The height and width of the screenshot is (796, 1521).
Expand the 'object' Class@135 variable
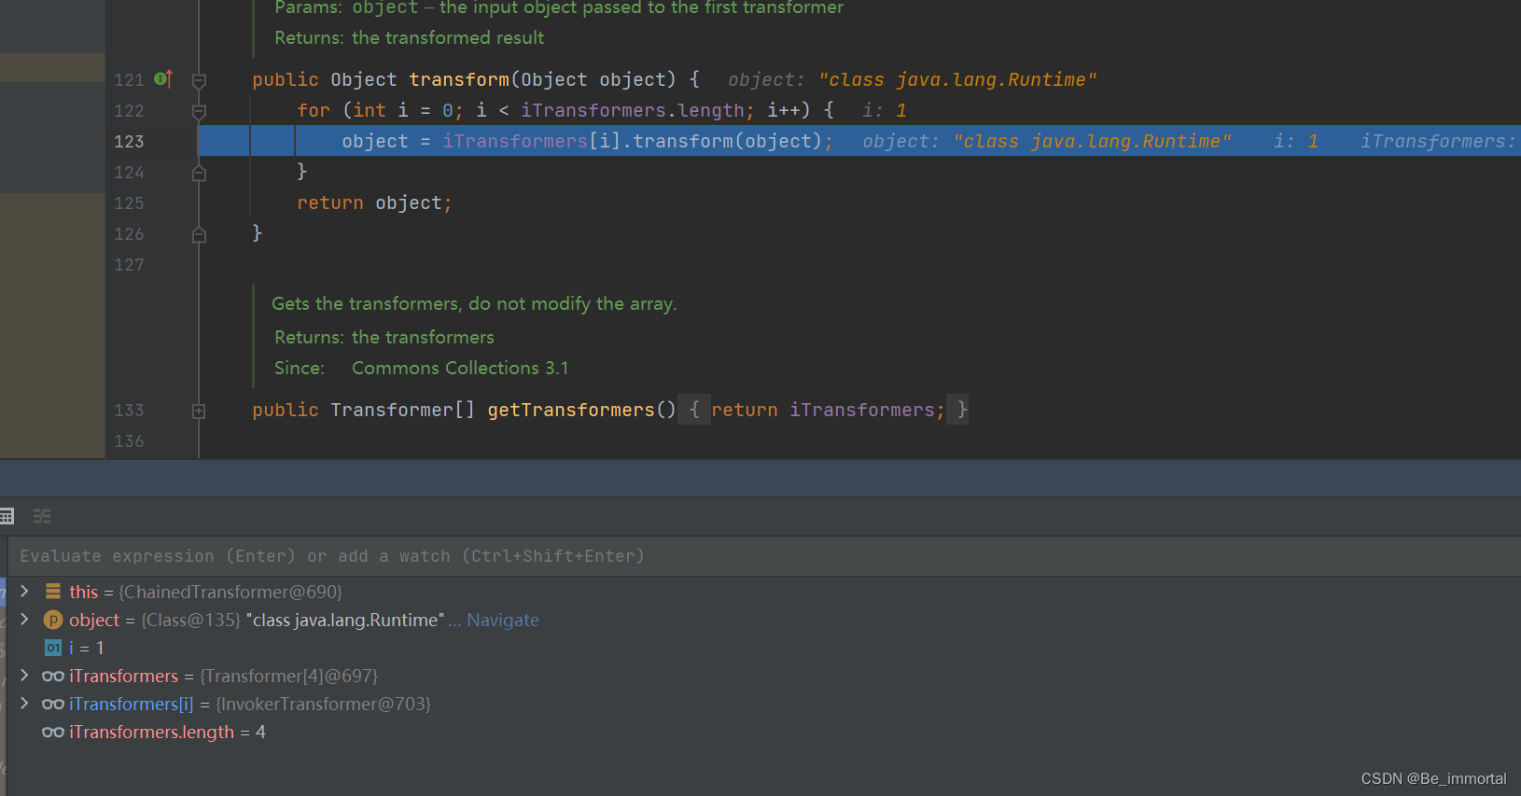tap(25, 620)
